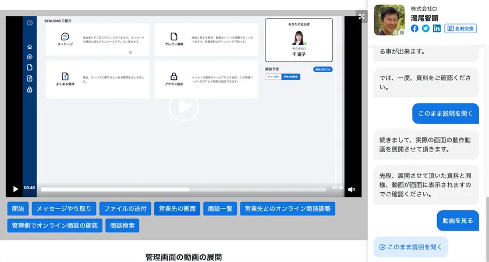The height and width of the screenshot is (262, 489).
Task: Click the profile photo of 湯尾智顕
Action: (389, 20)
